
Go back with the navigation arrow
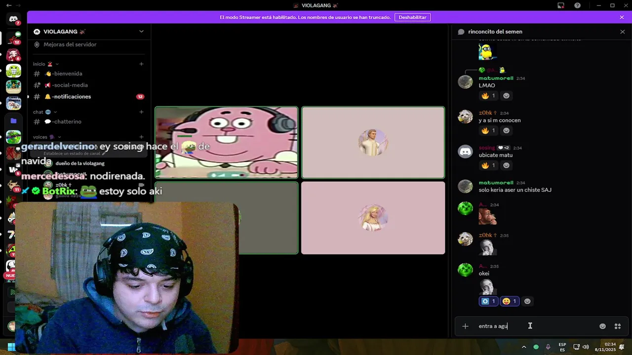pos(8,5)
